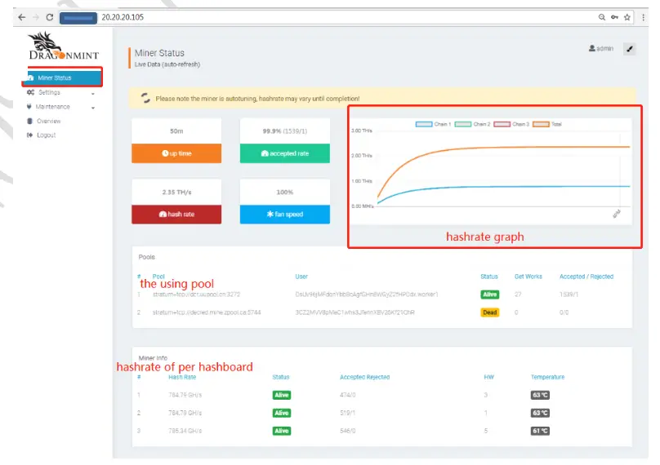The image size is (660, 465).
Task: Click the Alive badge in Pools table
Action: [490, 294]
